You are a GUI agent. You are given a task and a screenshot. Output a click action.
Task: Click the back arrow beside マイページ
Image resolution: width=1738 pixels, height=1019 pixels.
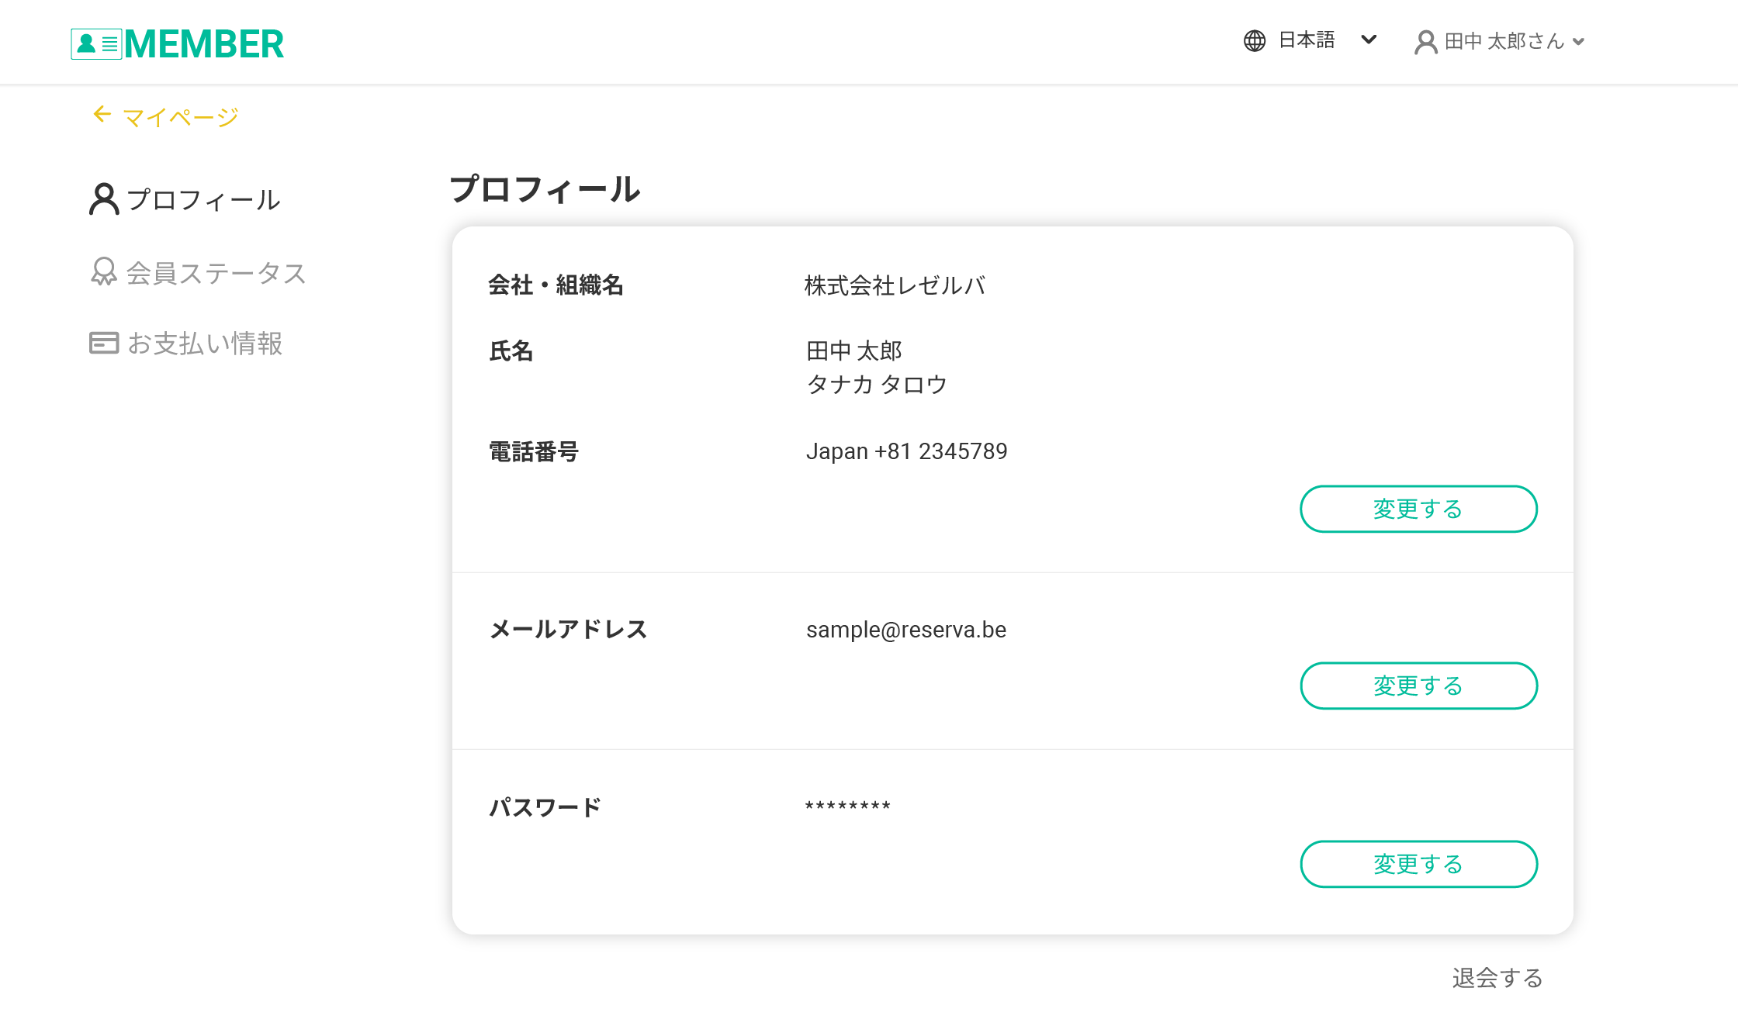[102, 115]
